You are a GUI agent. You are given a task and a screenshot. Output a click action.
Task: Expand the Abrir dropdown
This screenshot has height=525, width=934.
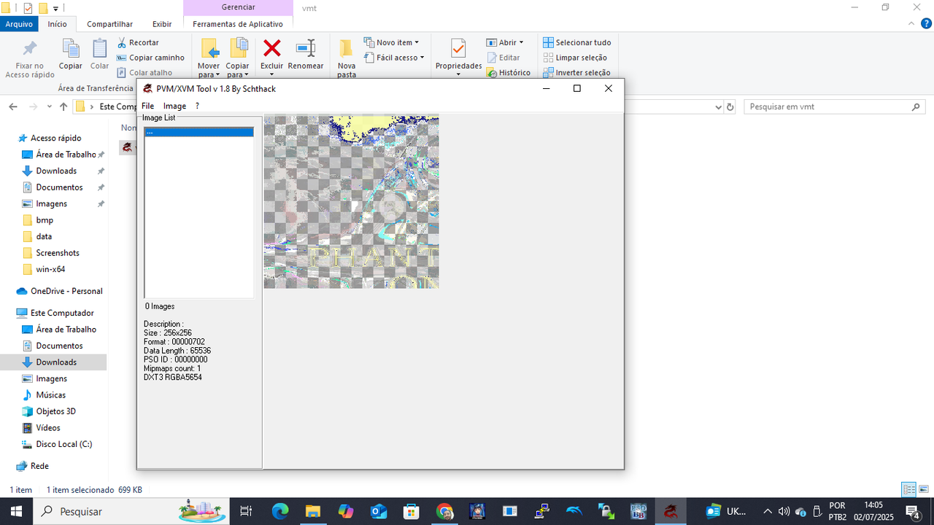505,42
